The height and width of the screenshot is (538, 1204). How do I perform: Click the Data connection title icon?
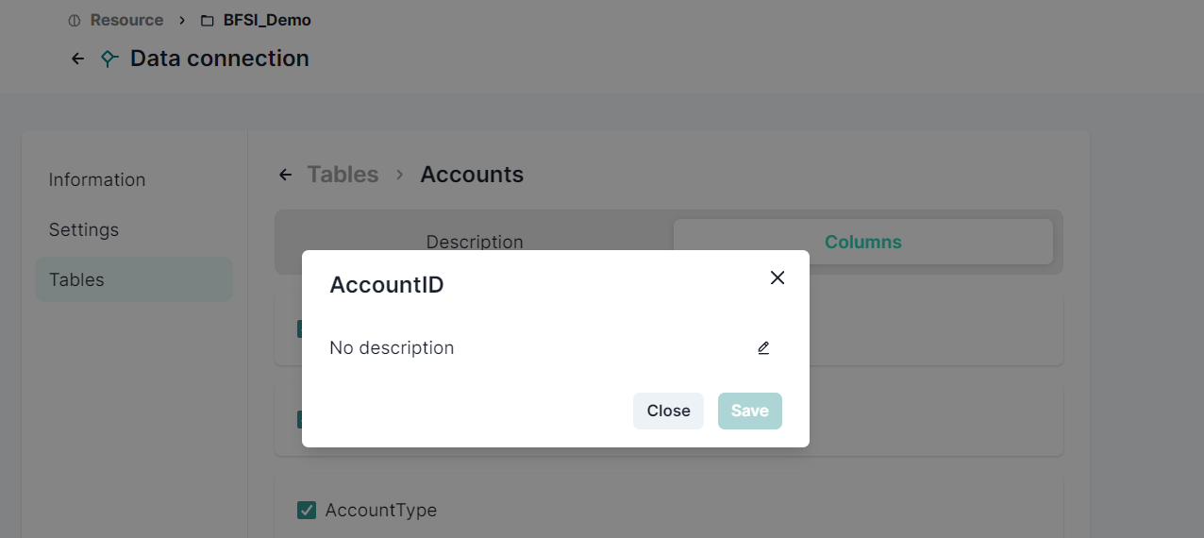coord(109,59)
